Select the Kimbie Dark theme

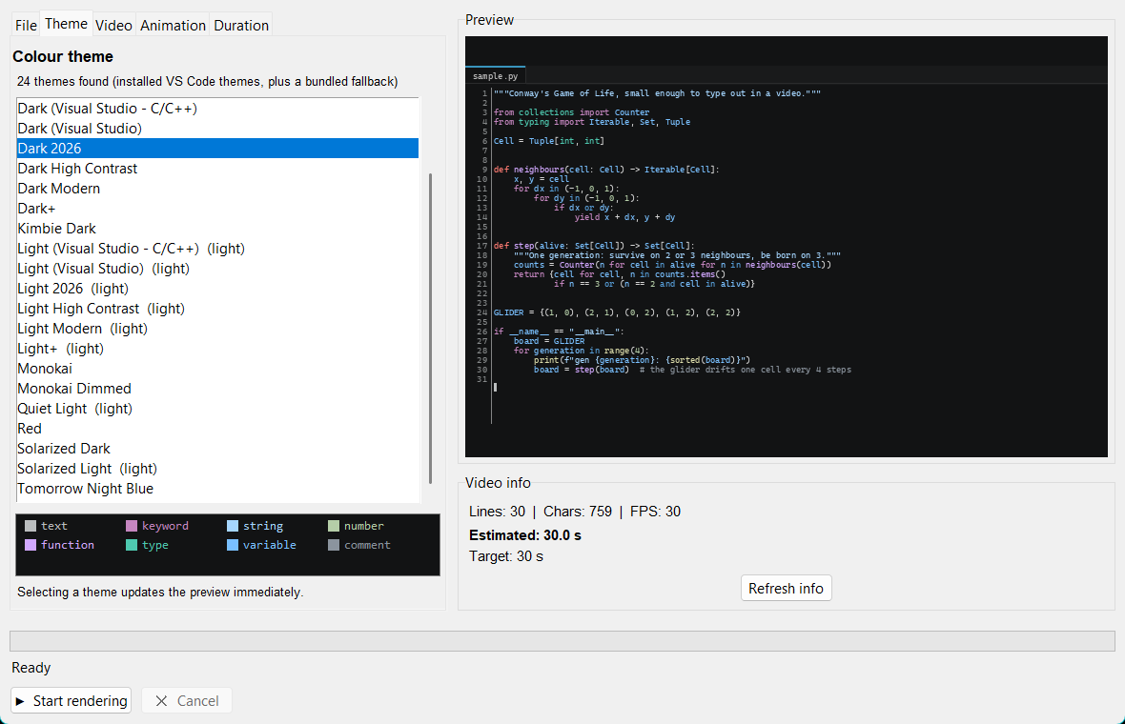coord(217,229)
